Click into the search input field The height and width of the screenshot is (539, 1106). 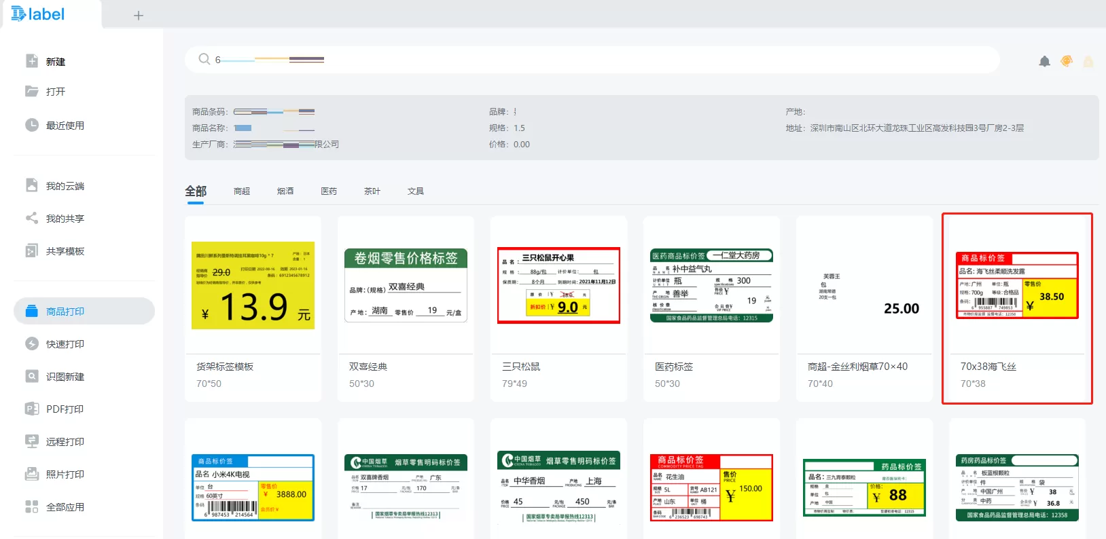[x=592, y=60]
